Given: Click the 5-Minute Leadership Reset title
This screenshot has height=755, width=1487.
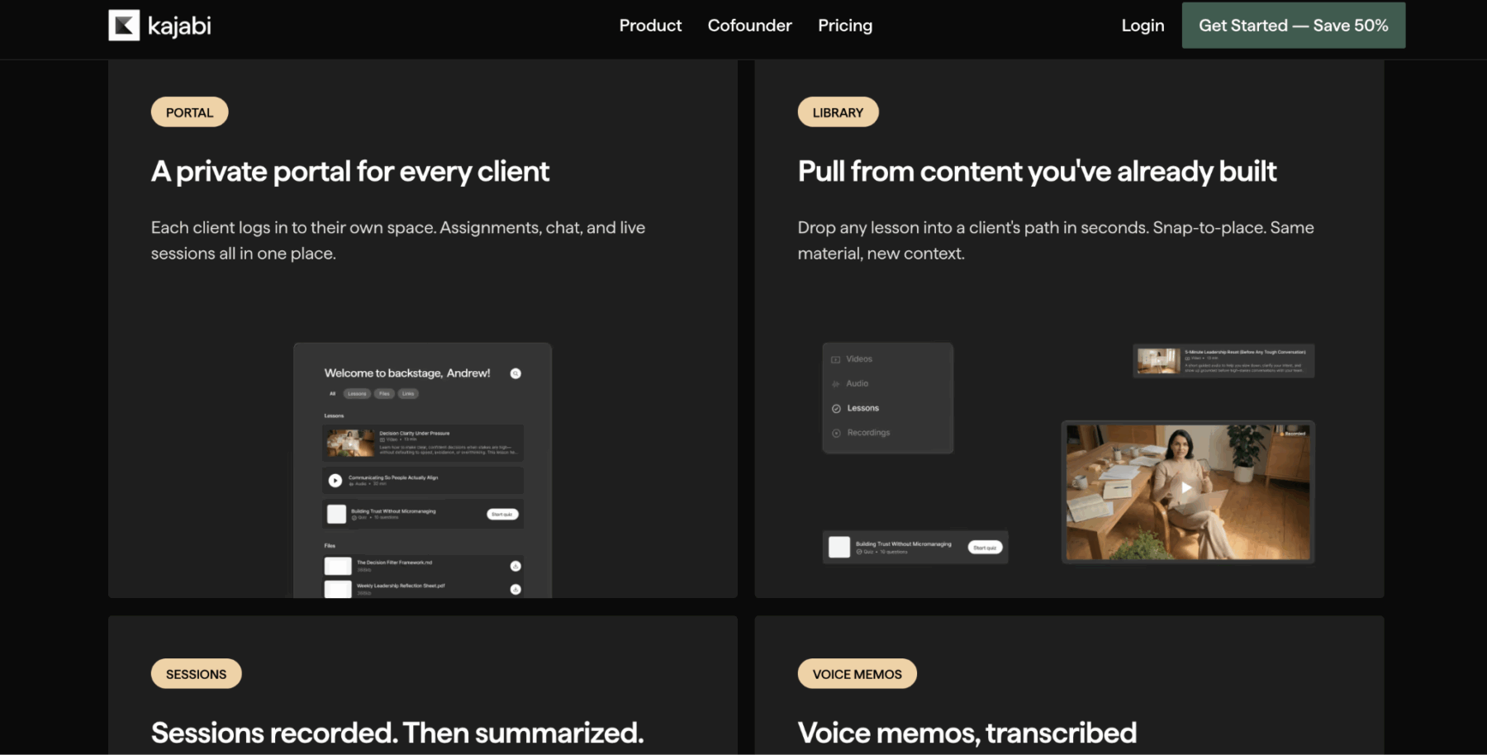Looking at the screenshot, I should [x=1245, y=352].
